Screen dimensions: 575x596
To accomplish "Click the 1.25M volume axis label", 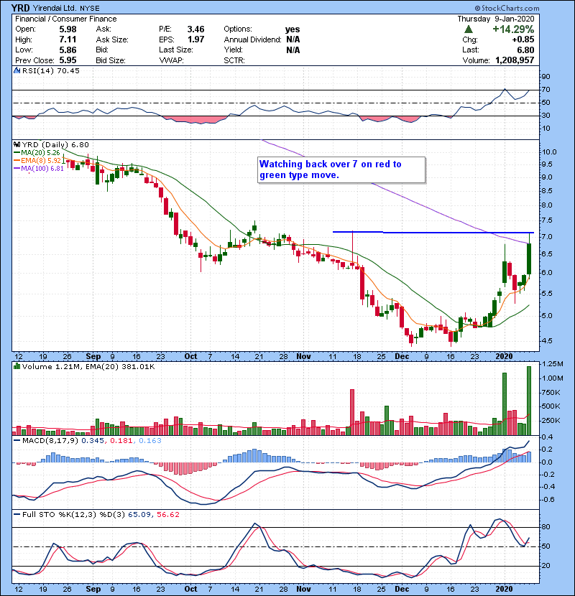I will point(553,364).
